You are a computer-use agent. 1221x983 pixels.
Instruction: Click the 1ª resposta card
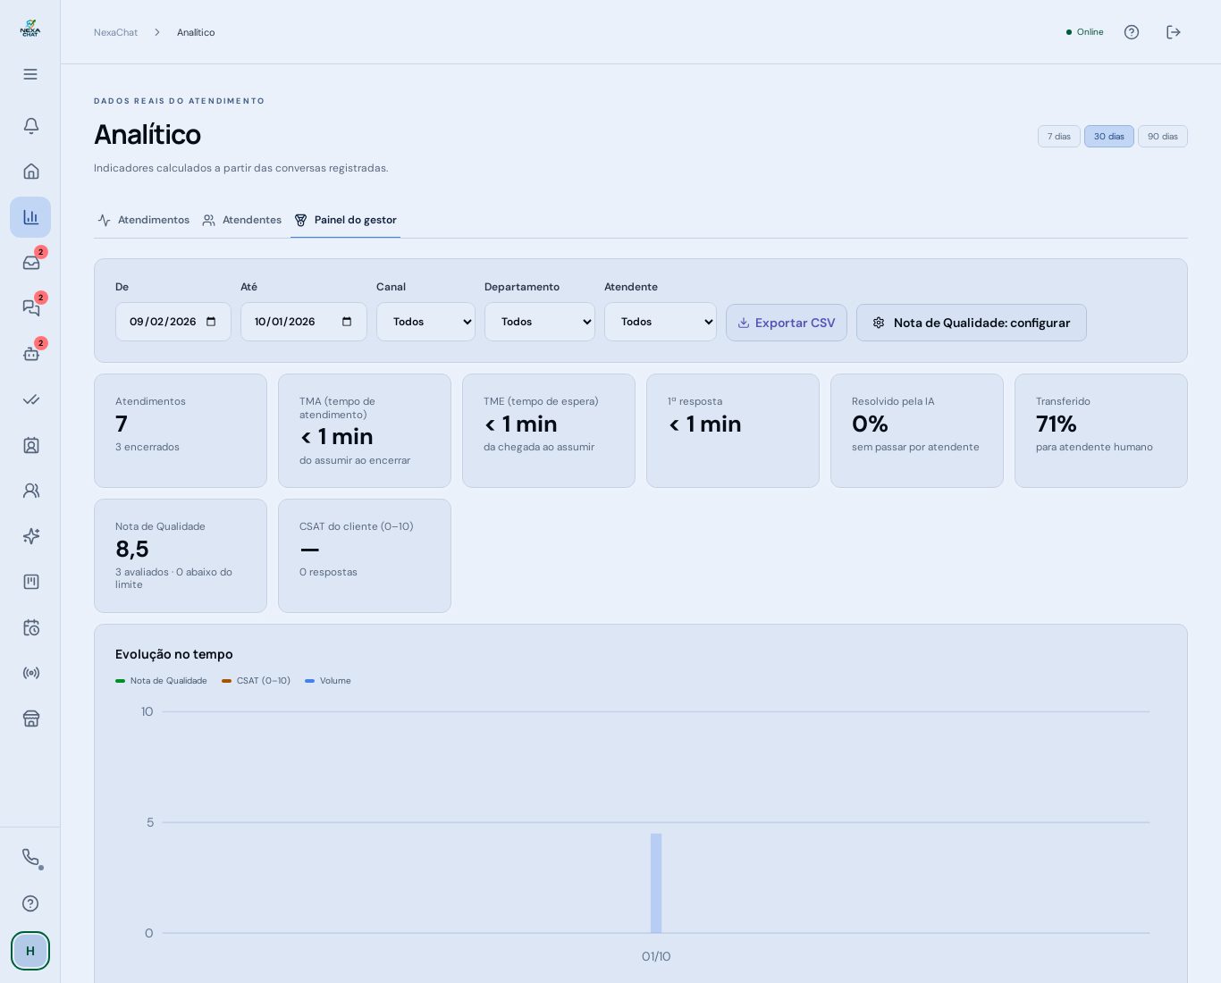click(x=733, y=431)
